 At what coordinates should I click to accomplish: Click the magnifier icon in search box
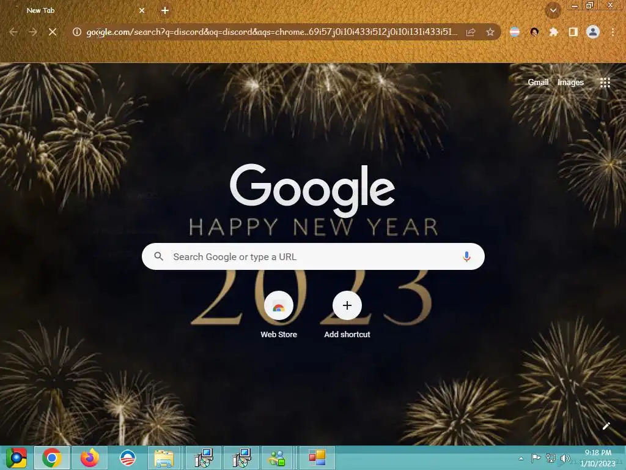(x=158, y=256)
